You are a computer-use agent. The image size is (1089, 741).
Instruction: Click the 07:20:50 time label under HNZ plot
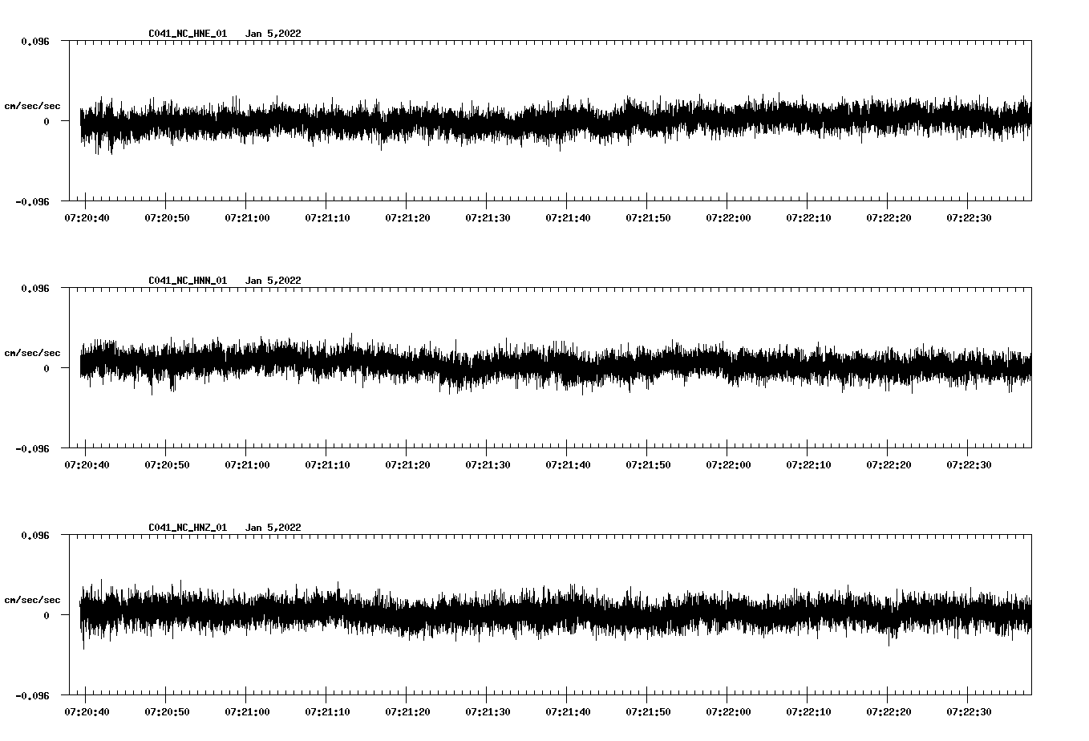click(x=167, y=712)
